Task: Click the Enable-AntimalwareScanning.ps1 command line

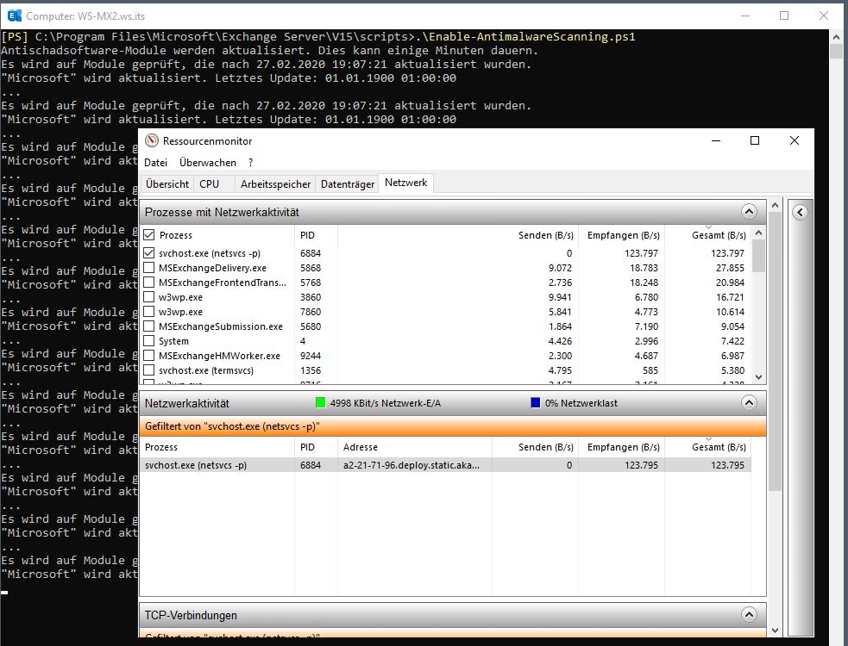Action: tap(318, 36)
